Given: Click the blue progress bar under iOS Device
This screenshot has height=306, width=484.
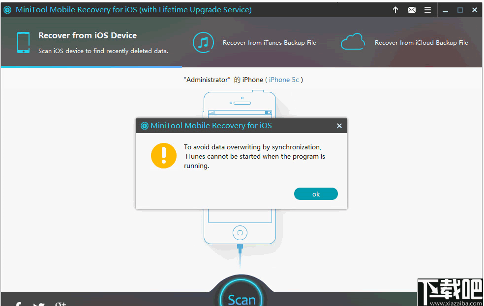Looking at the screenshot, I should click(x=91, y=64).
